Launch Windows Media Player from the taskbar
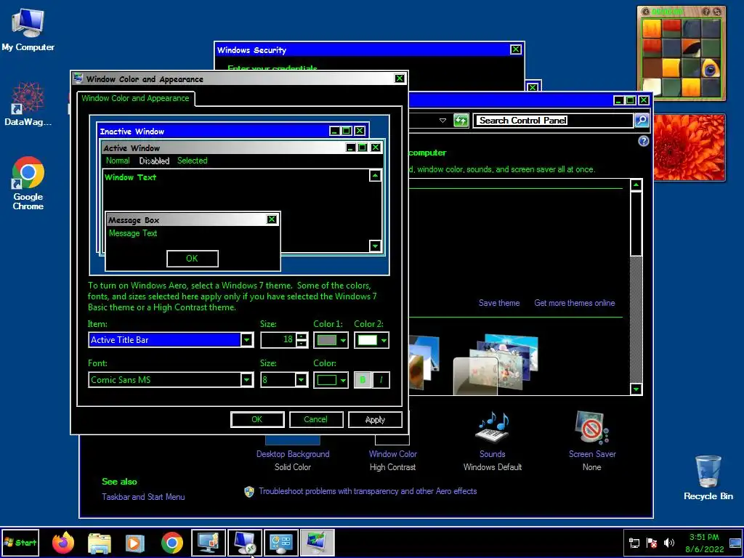Viewport: 744px width, 558px height. pyautogui.click(x=134, y=543)
